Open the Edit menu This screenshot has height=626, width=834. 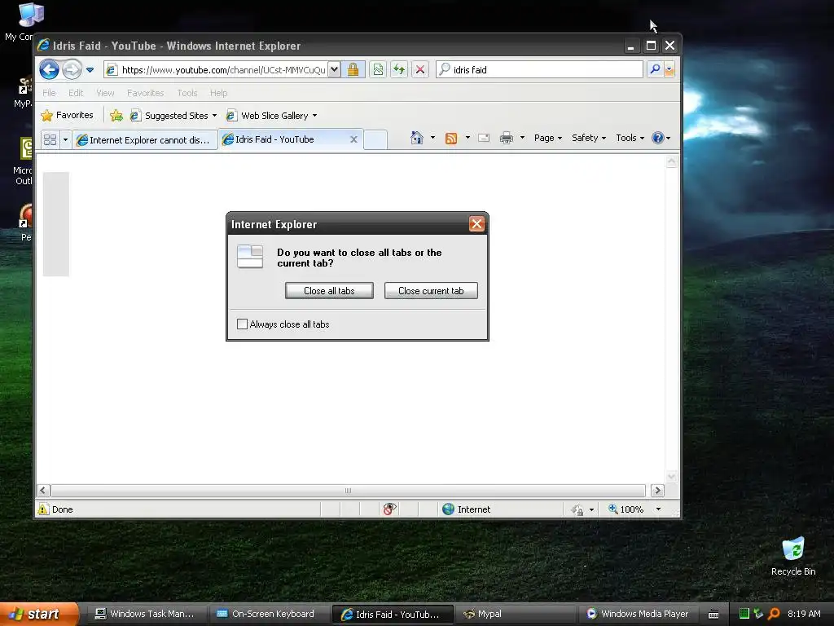pos(76,93)
